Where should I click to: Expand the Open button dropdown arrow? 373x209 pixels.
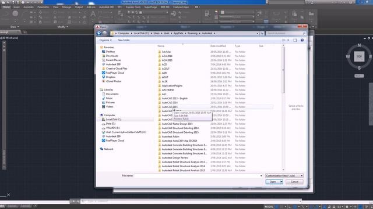[x=281, y=182]
